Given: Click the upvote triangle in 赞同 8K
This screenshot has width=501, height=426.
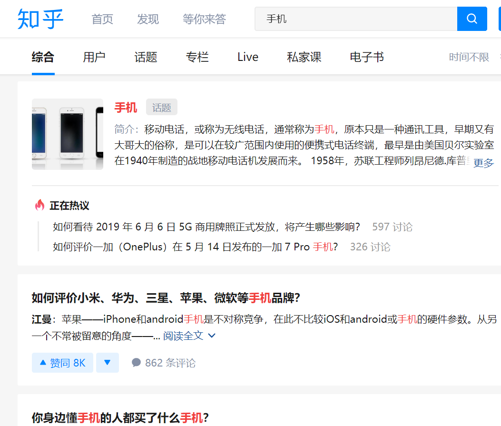Looking at the screenshot, I should point(43,362).
